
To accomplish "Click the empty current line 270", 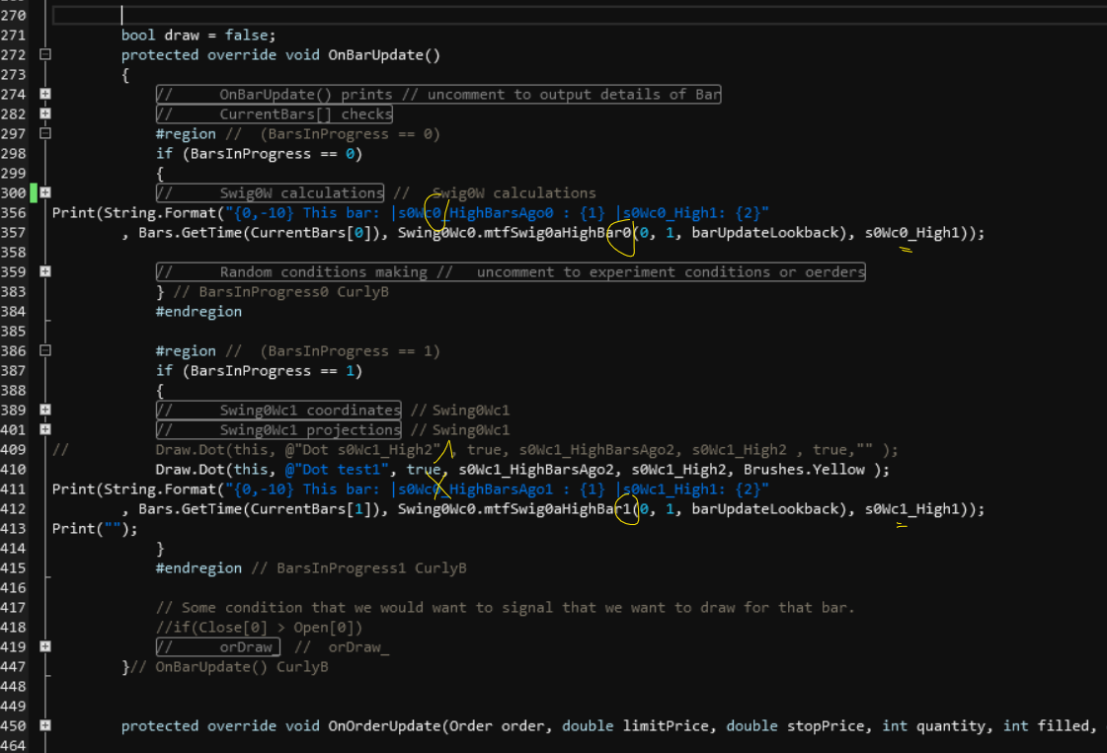I will tap(579, 15).
